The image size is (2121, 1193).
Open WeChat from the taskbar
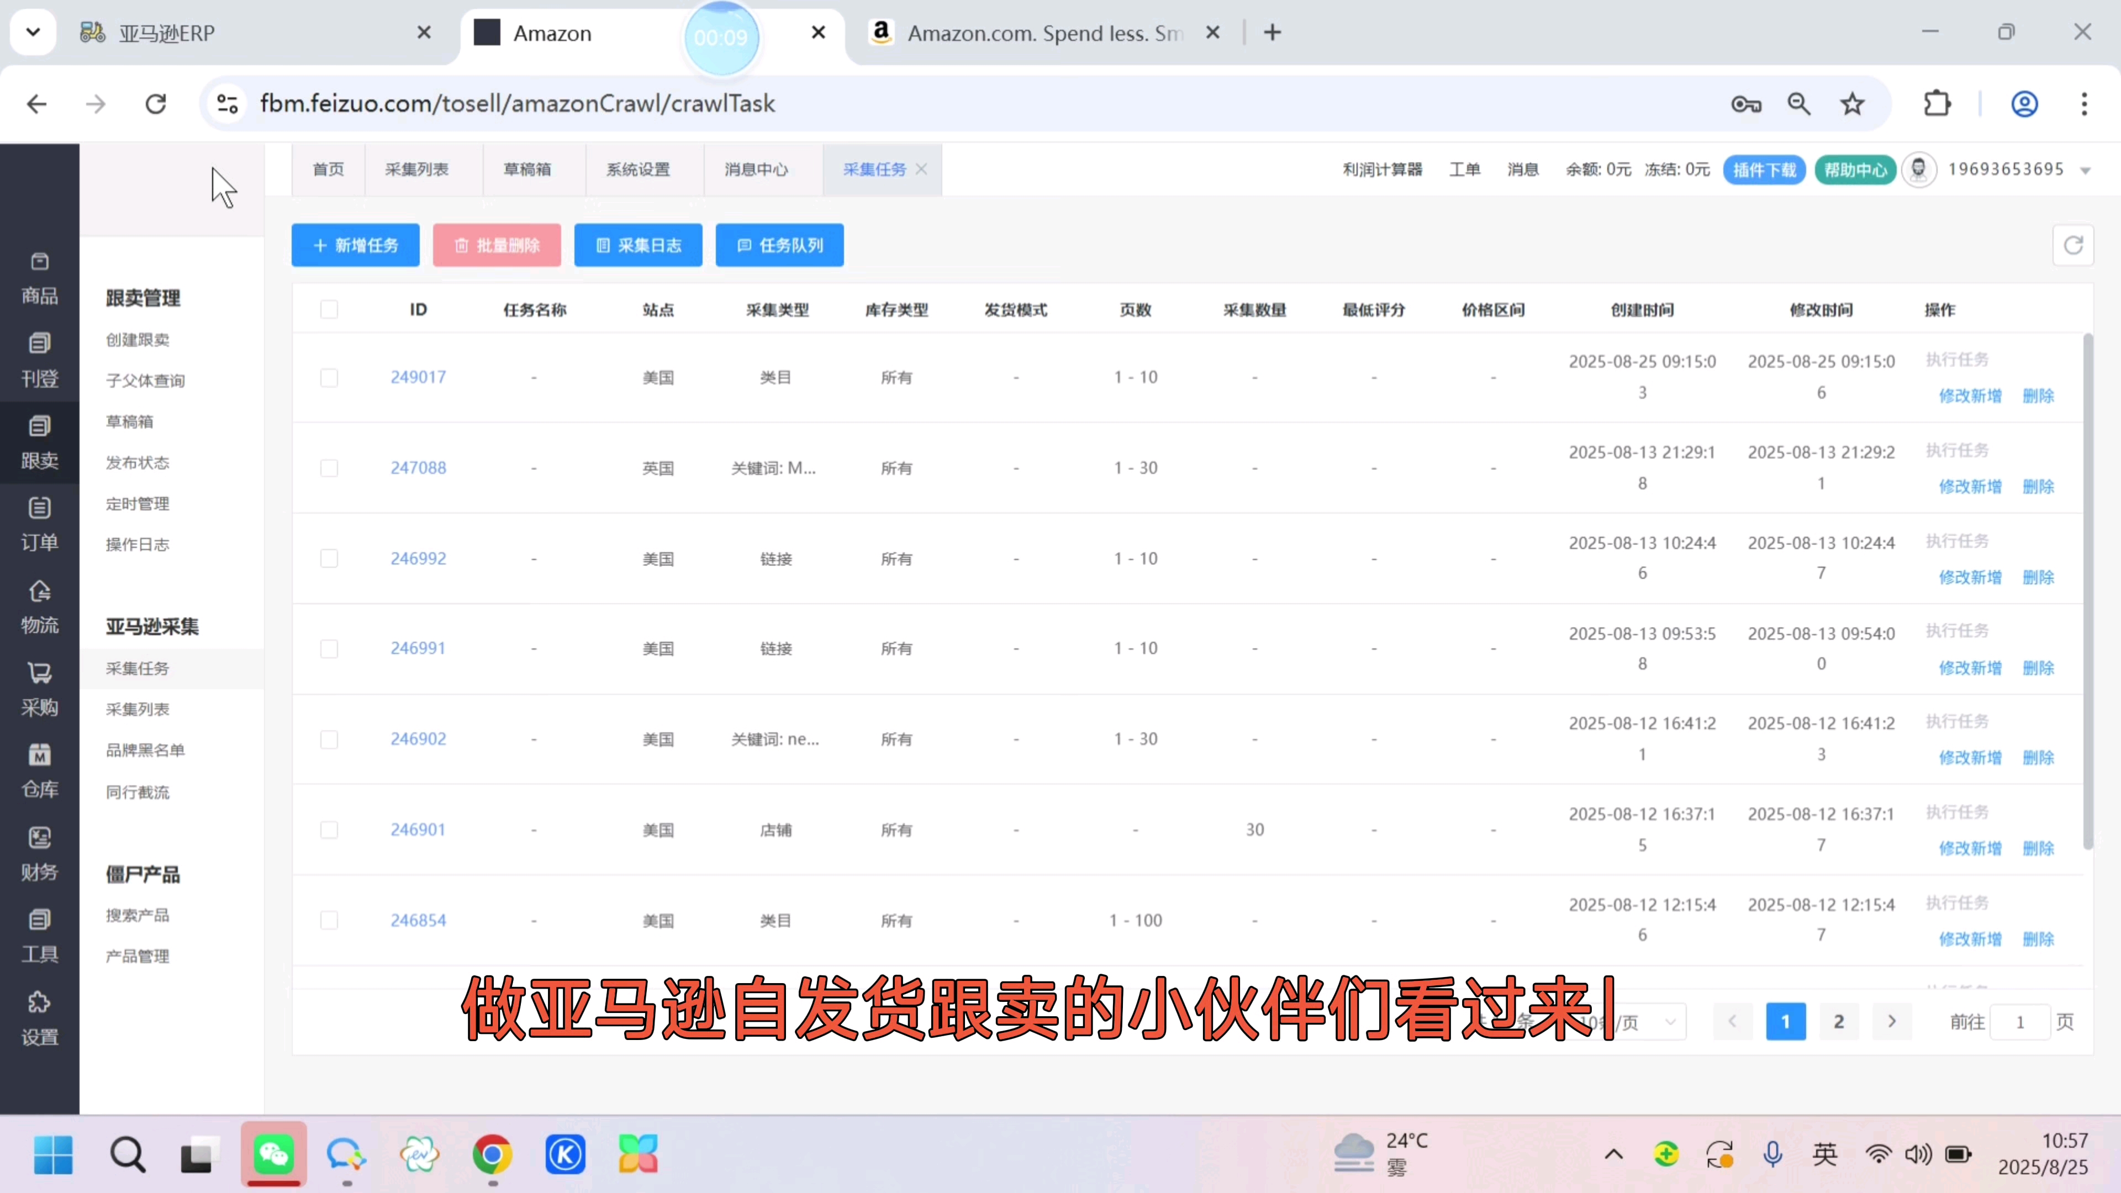[273, 1153]
